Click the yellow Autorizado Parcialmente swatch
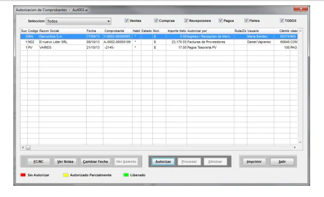 [x=66, y=175]
